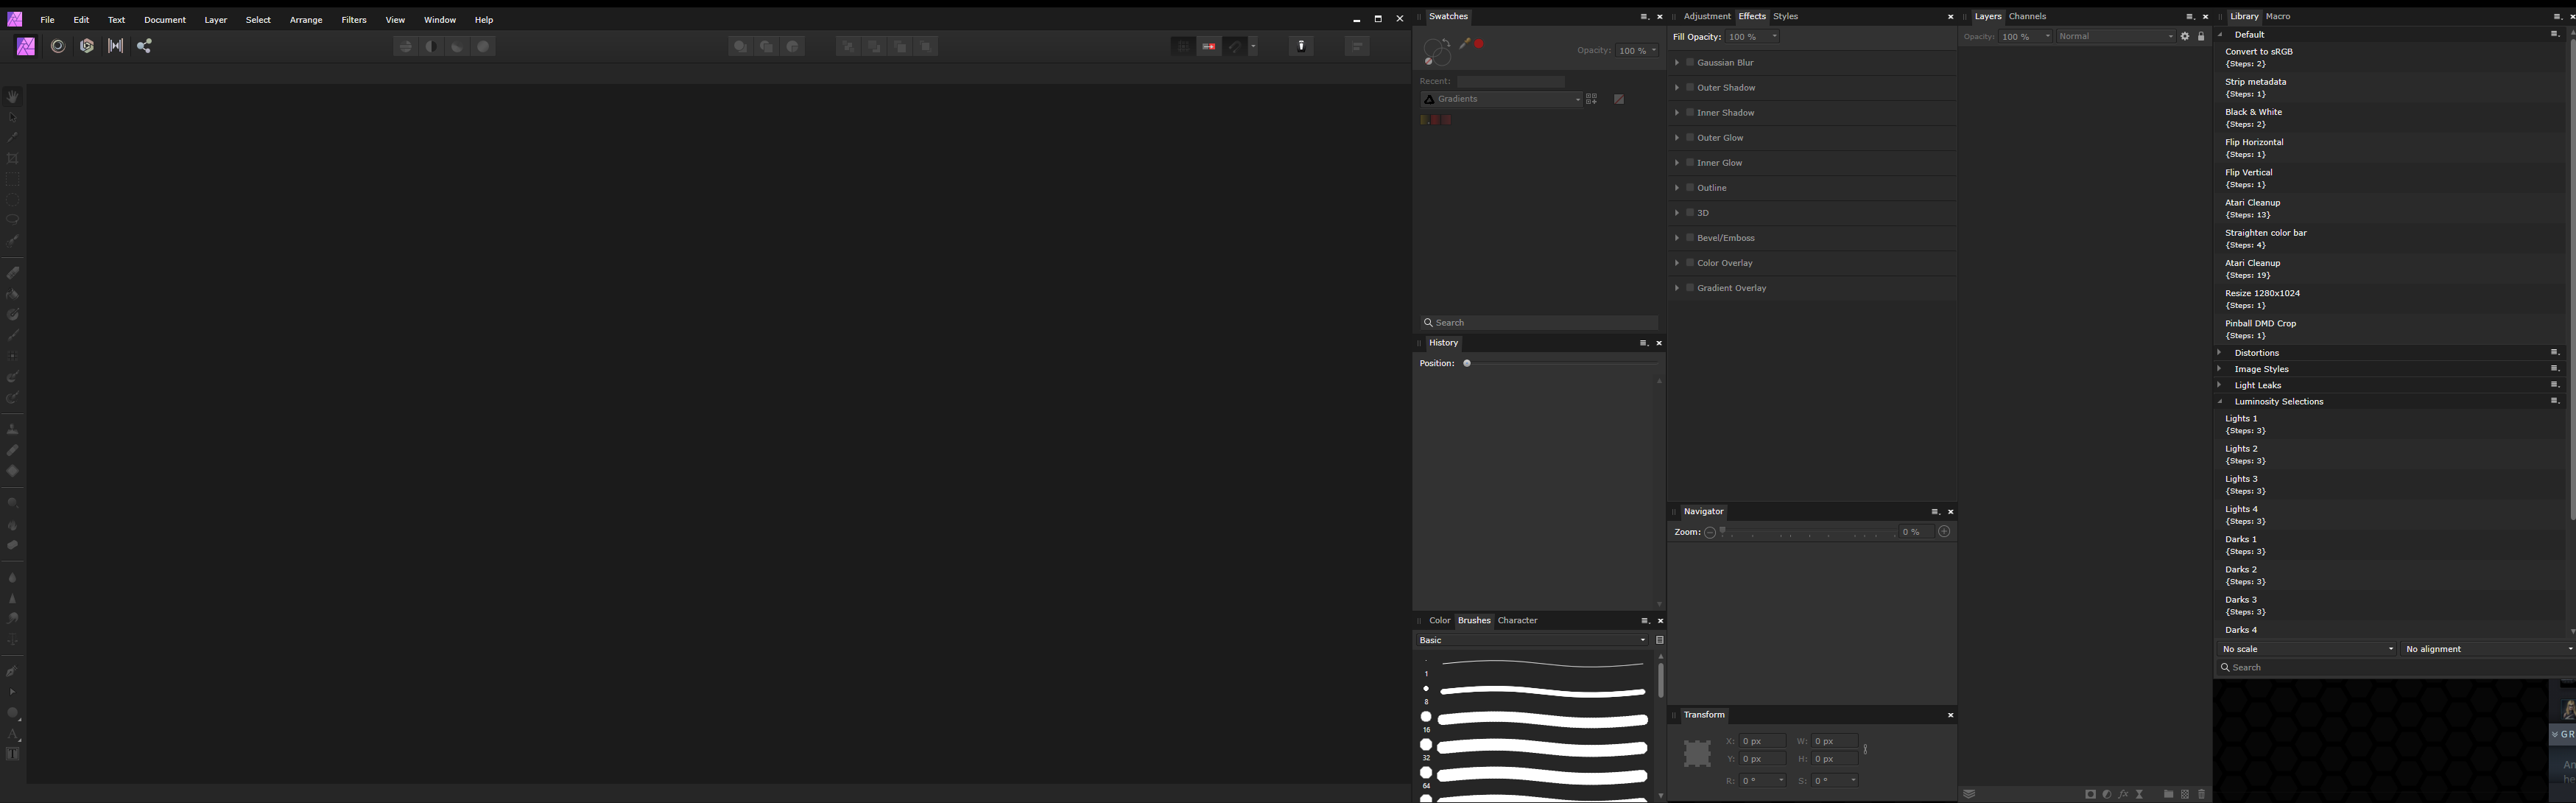Switch to Liquify persona icon
Screen dimensions: 2576x803
pos(58,46)
